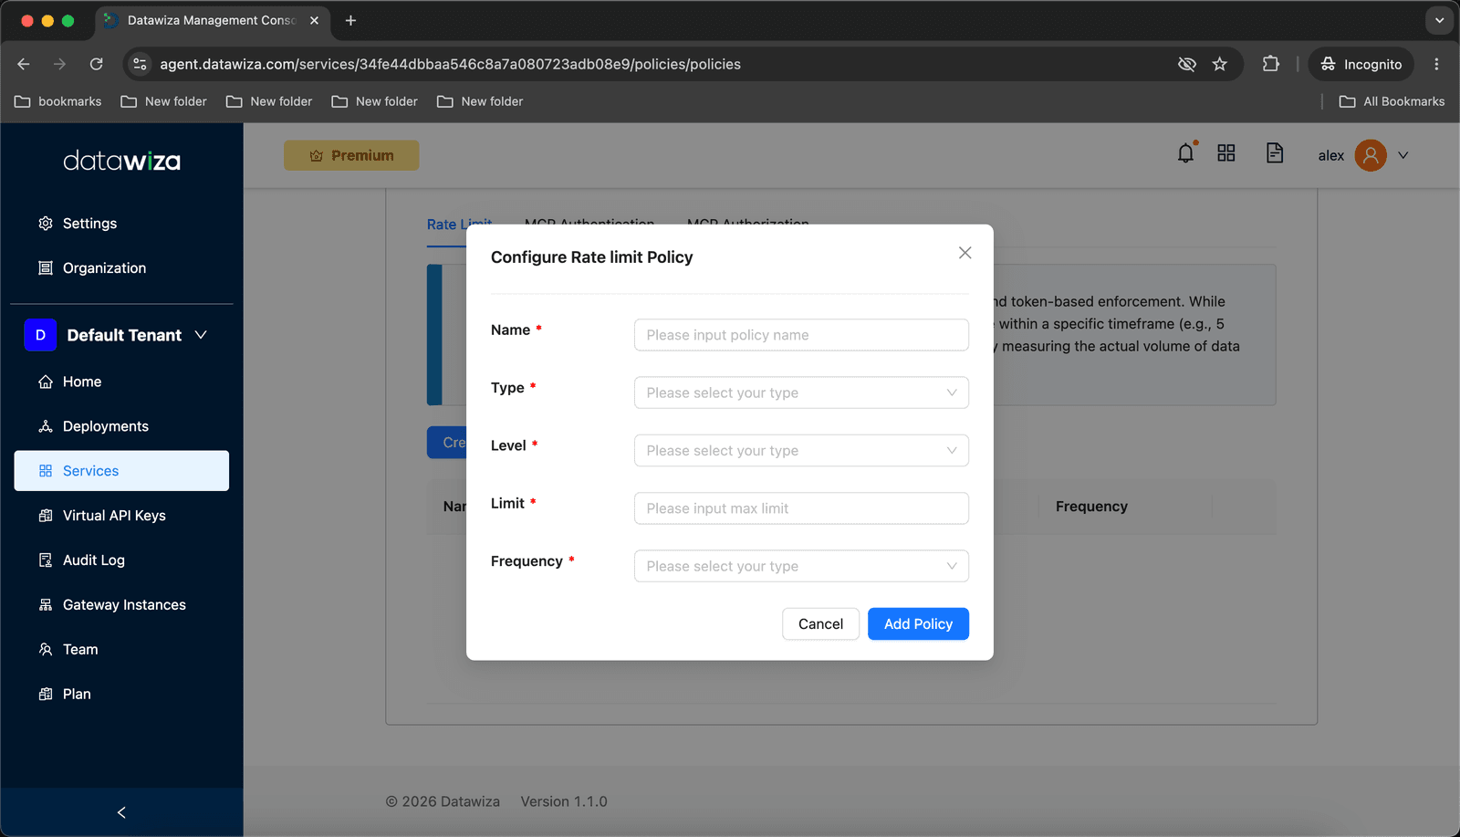
Task: Click the alex user avatar
Action: pyautogui.click(x=1371, y=155)
